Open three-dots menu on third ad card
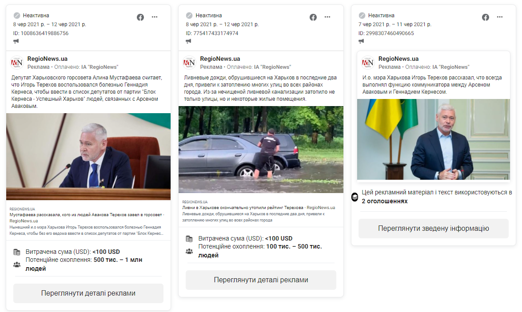Viewport: 522px width, 312px height. coord(500,17)
